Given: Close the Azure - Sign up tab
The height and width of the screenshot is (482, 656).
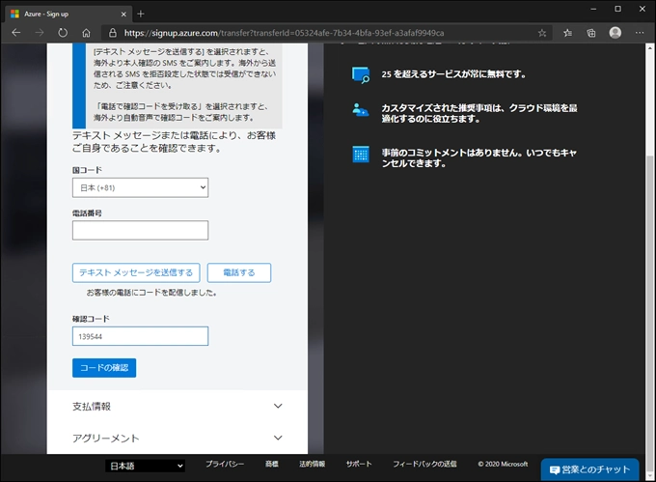Looking at the screenshot, I should click(x=123, y=14).
